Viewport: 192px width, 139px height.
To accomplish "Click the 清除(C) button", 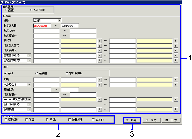I will tap(151, 120).
